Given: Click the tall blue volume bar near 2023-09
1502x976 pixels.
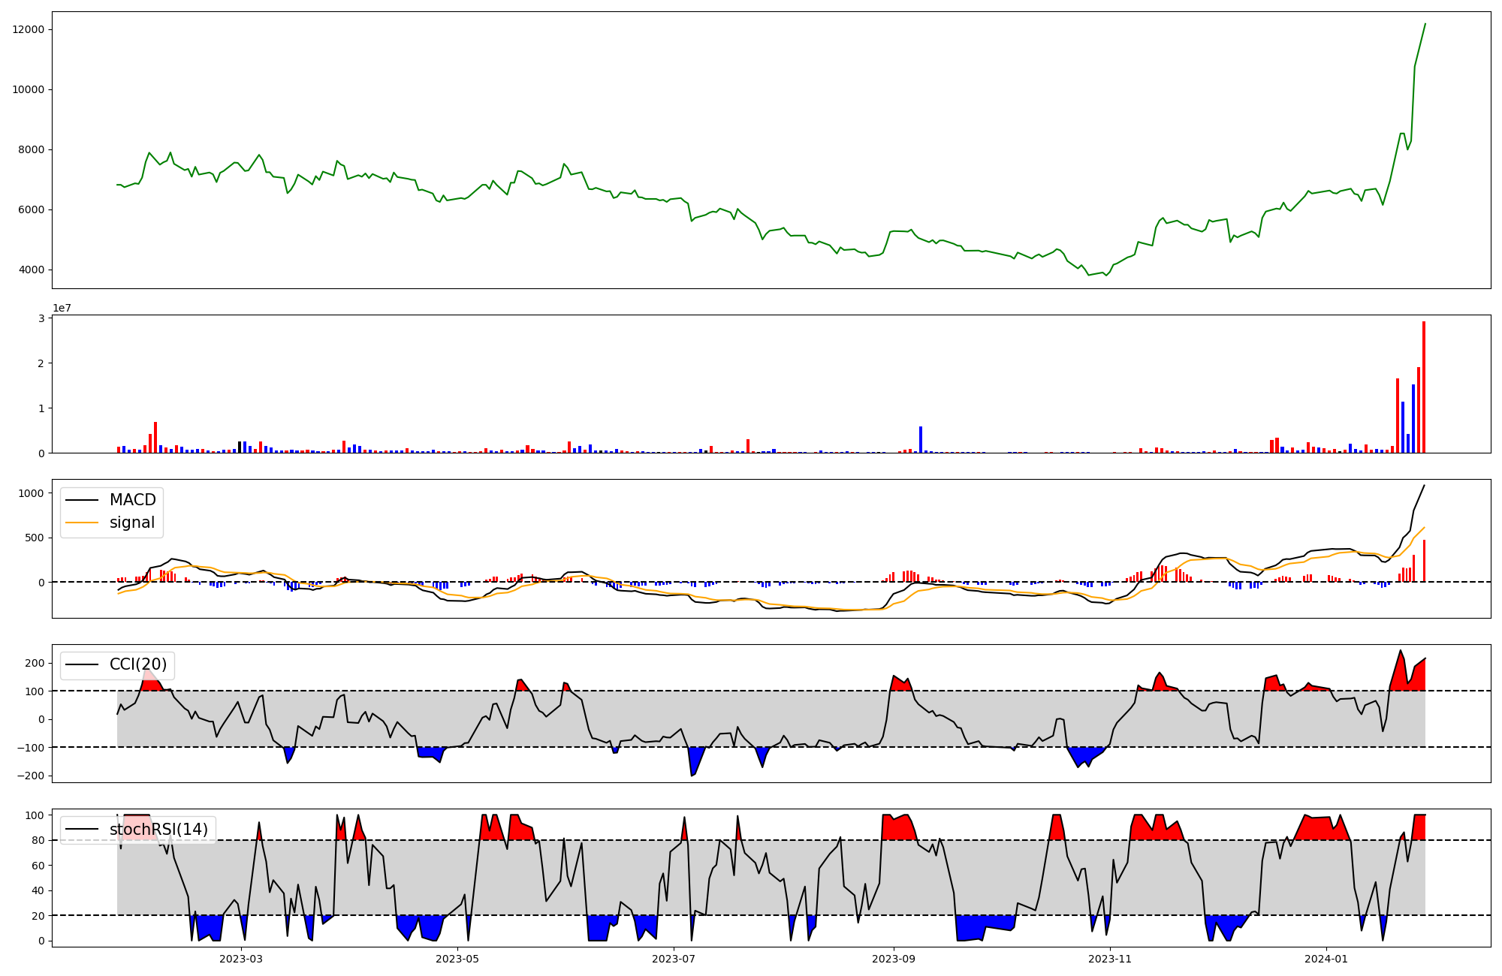Looking at the screenshot, I should coord(920,440).
